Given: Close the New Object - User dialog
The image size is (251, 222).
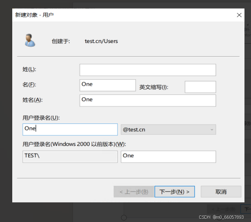Looking at the screenshot, I should pyautogui.click(x=239, y=15).
